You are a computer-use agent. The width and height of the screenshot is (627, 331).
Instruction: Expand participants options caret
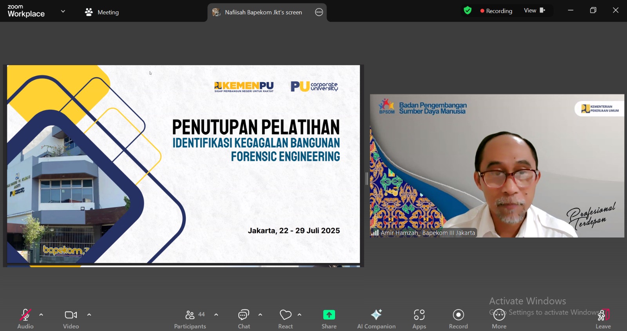216,315
